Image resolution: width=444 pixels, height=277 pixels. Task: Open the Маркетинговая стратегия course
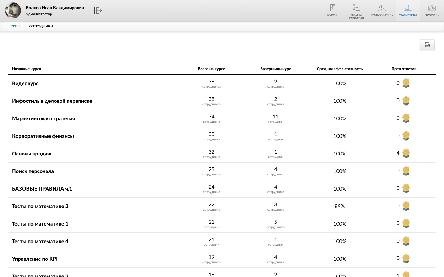(43, 118)
